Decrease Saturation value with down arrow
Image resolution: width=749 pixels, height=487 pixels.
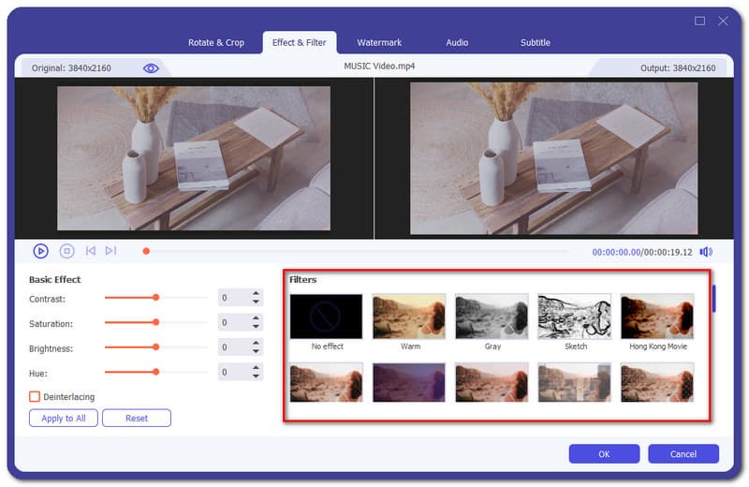pos(256,327)
